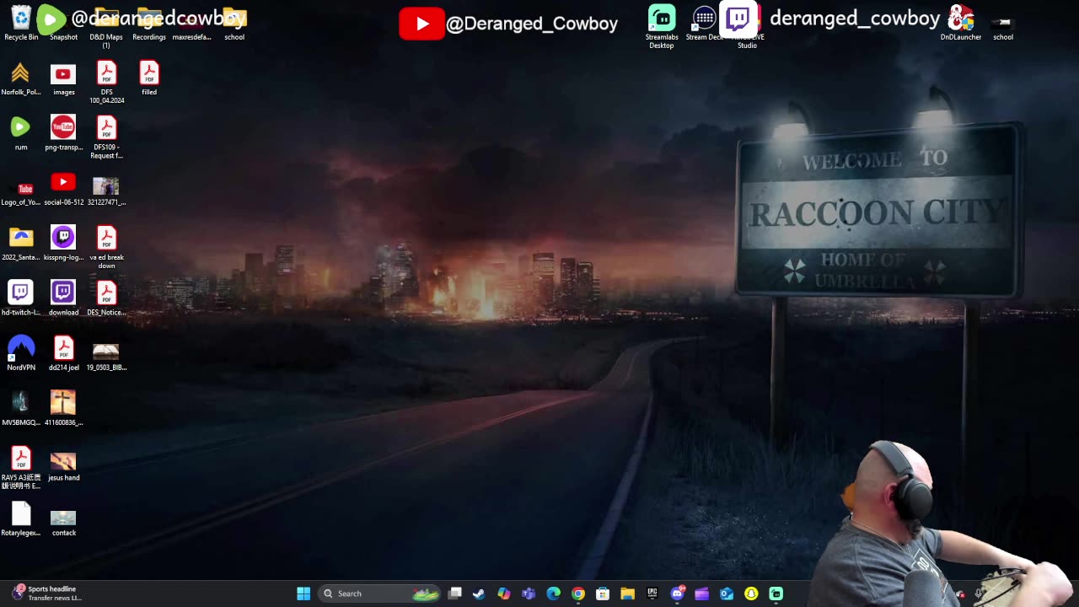
Task: Open the Windows Start menu
Action: [303, 594]
